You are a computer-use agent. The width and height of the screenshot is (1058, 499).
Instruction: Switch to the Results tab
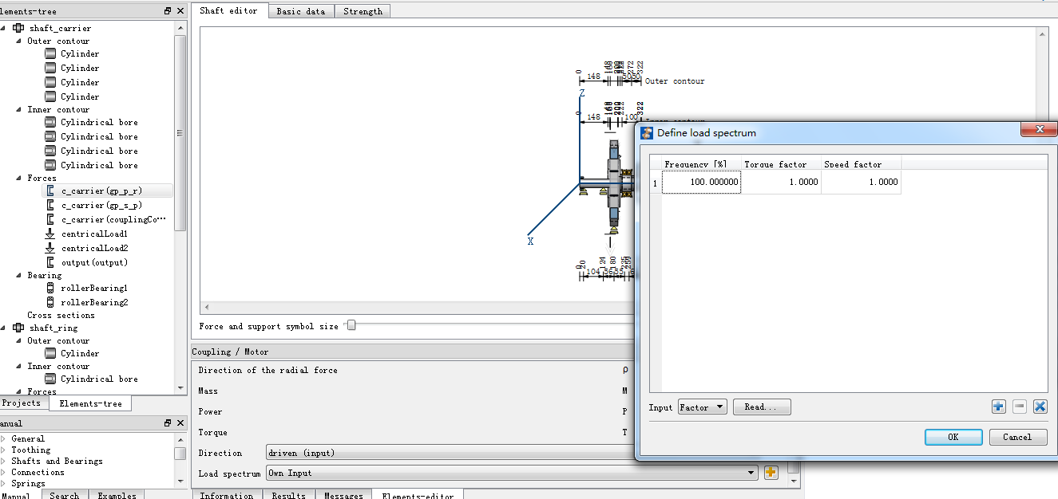coord(288,495)
